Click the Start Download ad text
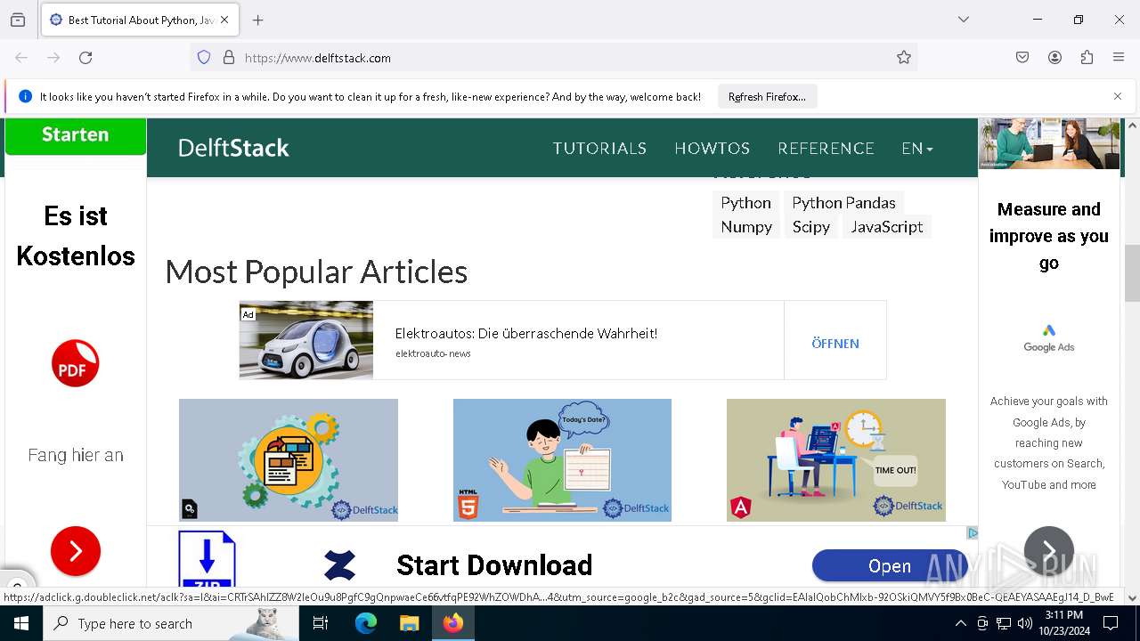The image size is (1140, 641). click(x=494, y=565)
